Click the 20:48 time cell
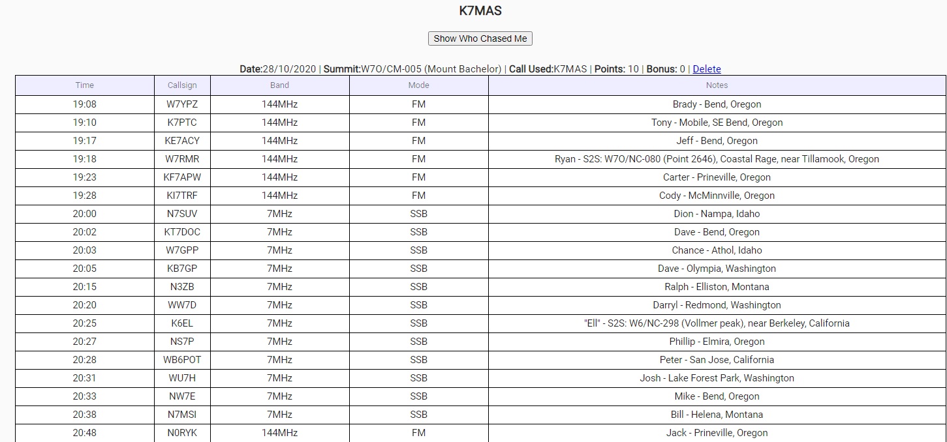This screenshot has width=947, height=442. [x=84, y=433]
